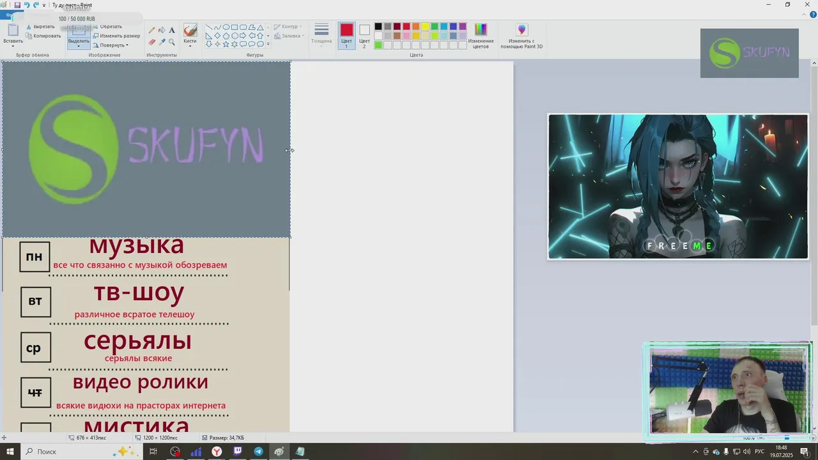This screenshot has height=460, width=818.
Task: Pick the orange color swatch
Action: click(415, 27)
